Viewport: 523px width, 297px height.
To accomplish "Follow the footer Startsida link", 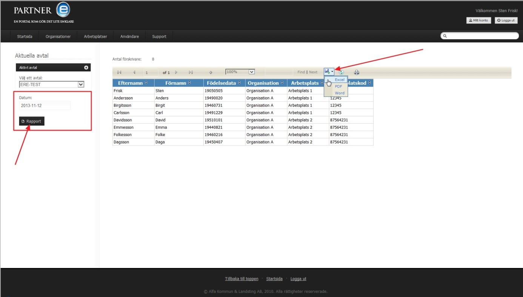I will [x=274, y=279].
